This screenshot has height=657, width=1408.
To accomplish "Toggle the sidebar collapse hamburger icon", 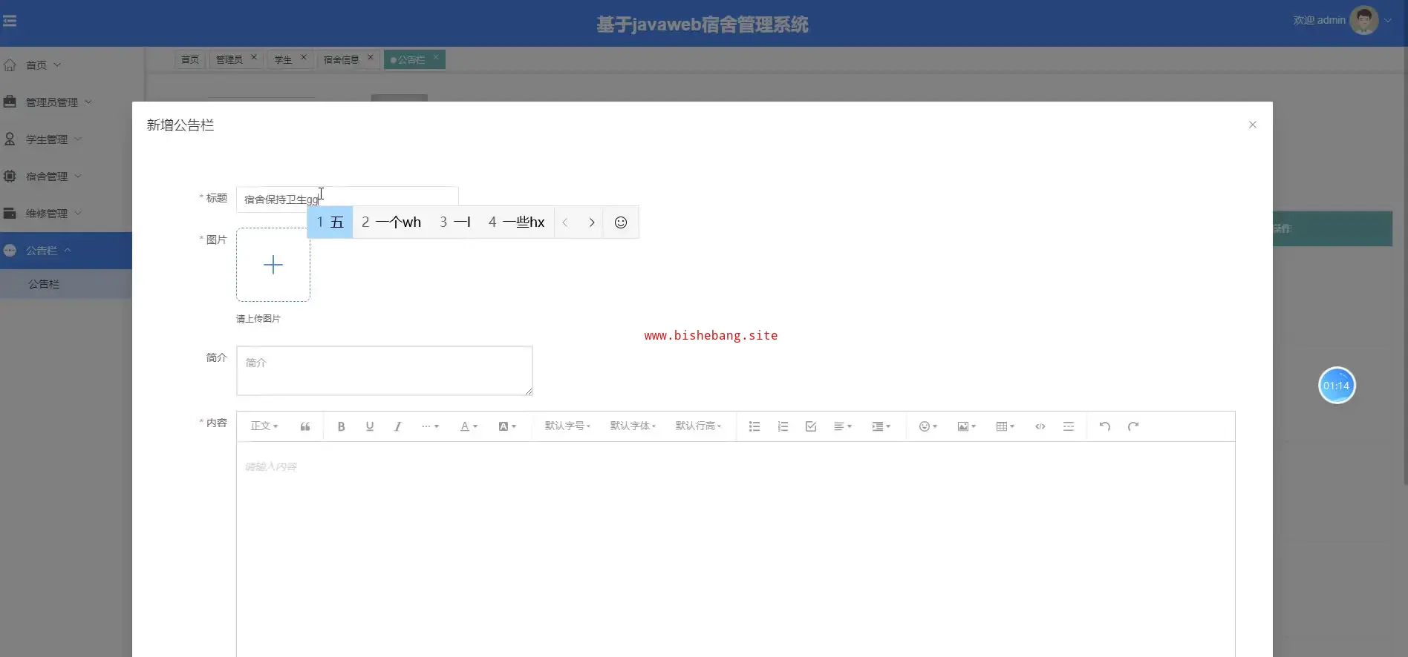I will tap(10, 21).
